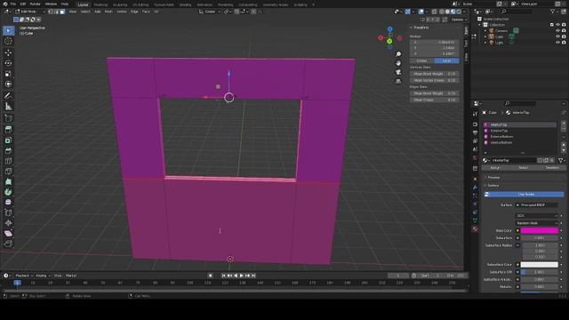
Task: Open the Window menu
Action: click(51, 4)
